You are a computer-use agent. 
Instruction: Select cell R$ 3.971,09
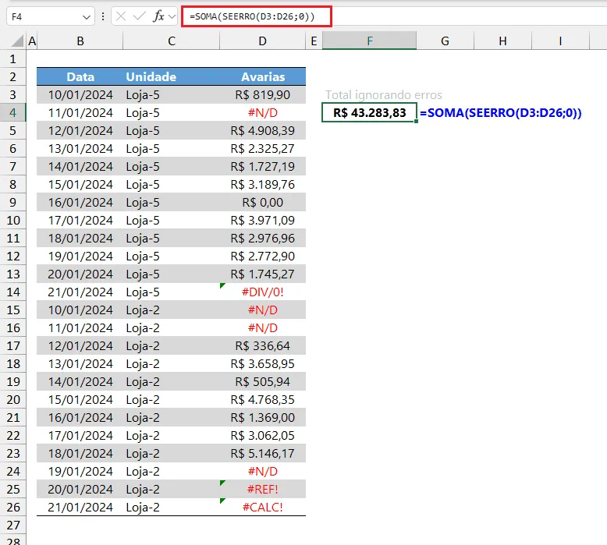(262, 220)
